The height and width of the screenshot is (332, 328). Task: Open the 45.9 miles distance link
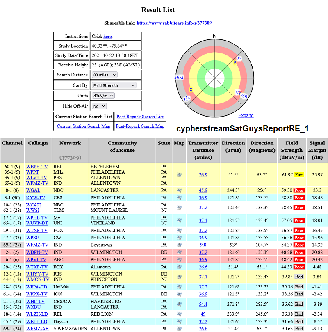tap(203, 190)
